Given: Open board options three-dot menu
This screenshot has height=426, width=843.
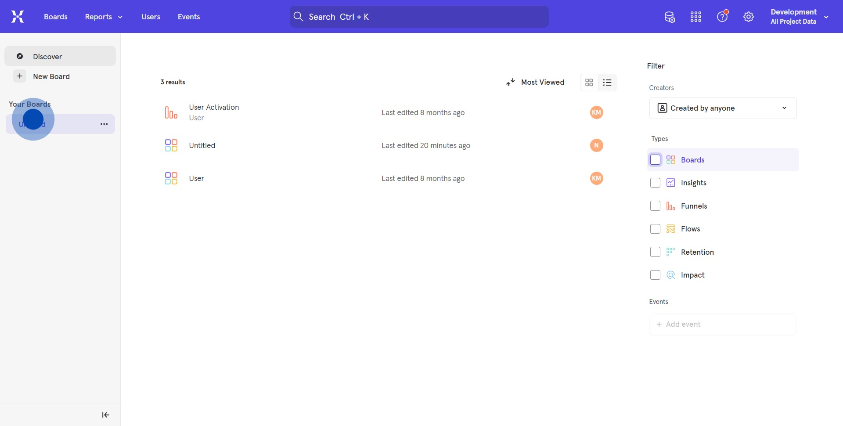Looking at the screenshot, I should pos(104,124).
